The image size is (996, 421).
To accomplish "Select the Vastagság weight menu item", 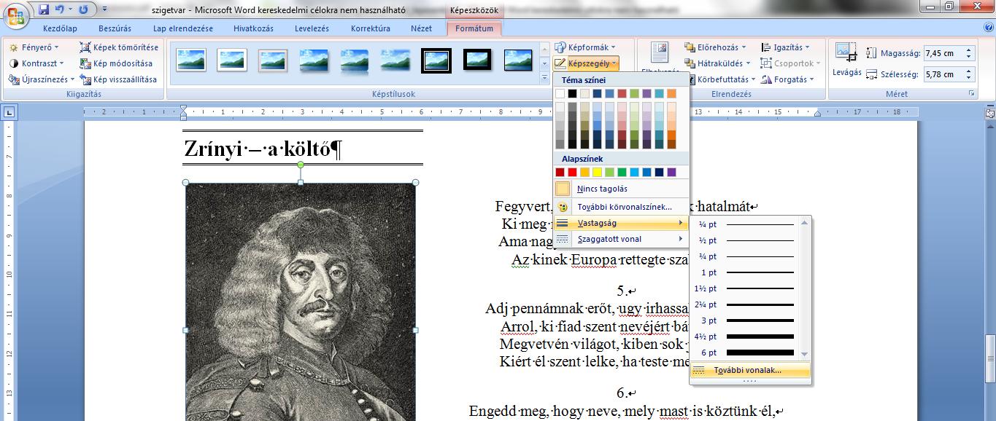I will [x=621, y=223].
